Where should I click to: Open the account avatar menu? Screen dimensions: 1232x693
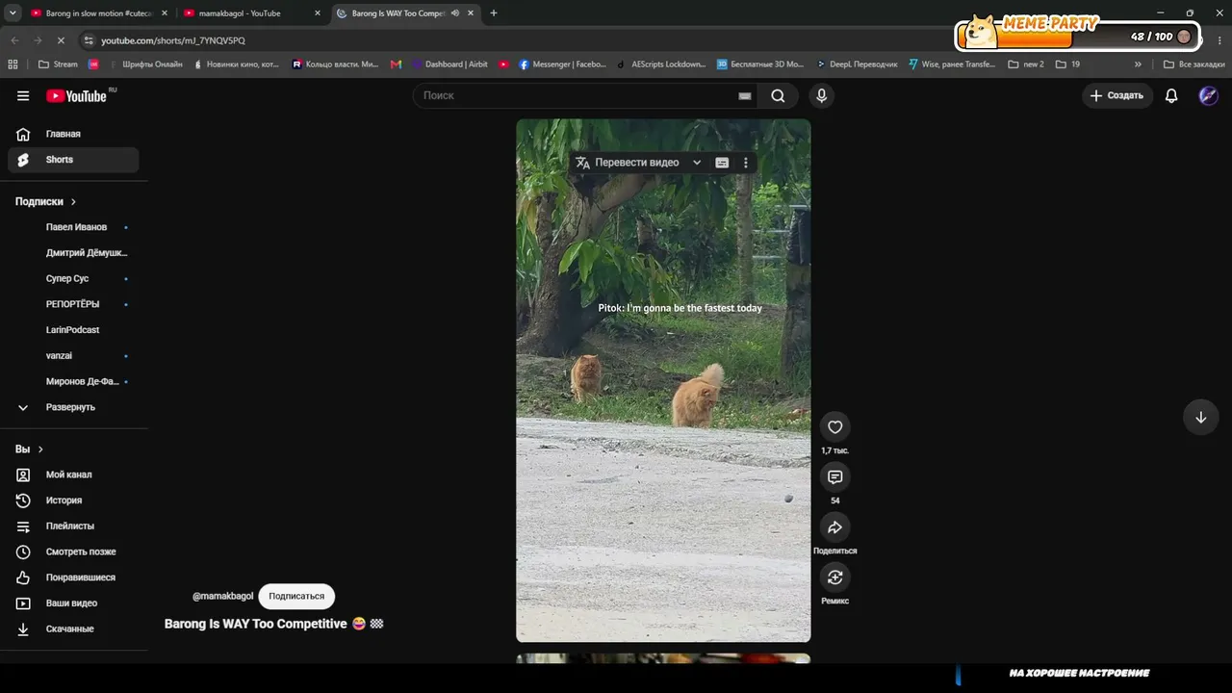[x=1209, y=95]
